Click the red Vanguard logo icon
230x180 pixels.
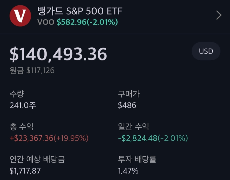pyautogui.click(x=20, y=16)
